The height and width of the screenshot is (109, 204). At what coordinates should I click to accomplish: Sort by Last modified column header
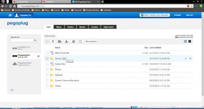coord(155,47)
